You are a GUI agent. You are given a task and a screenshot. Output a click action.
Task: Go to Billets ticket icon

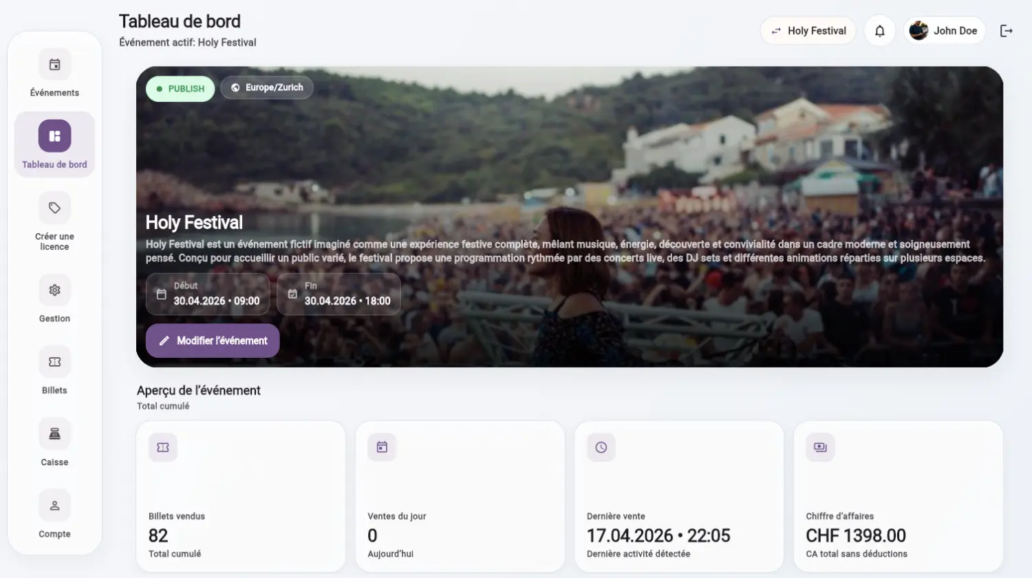tap(54, 362)
